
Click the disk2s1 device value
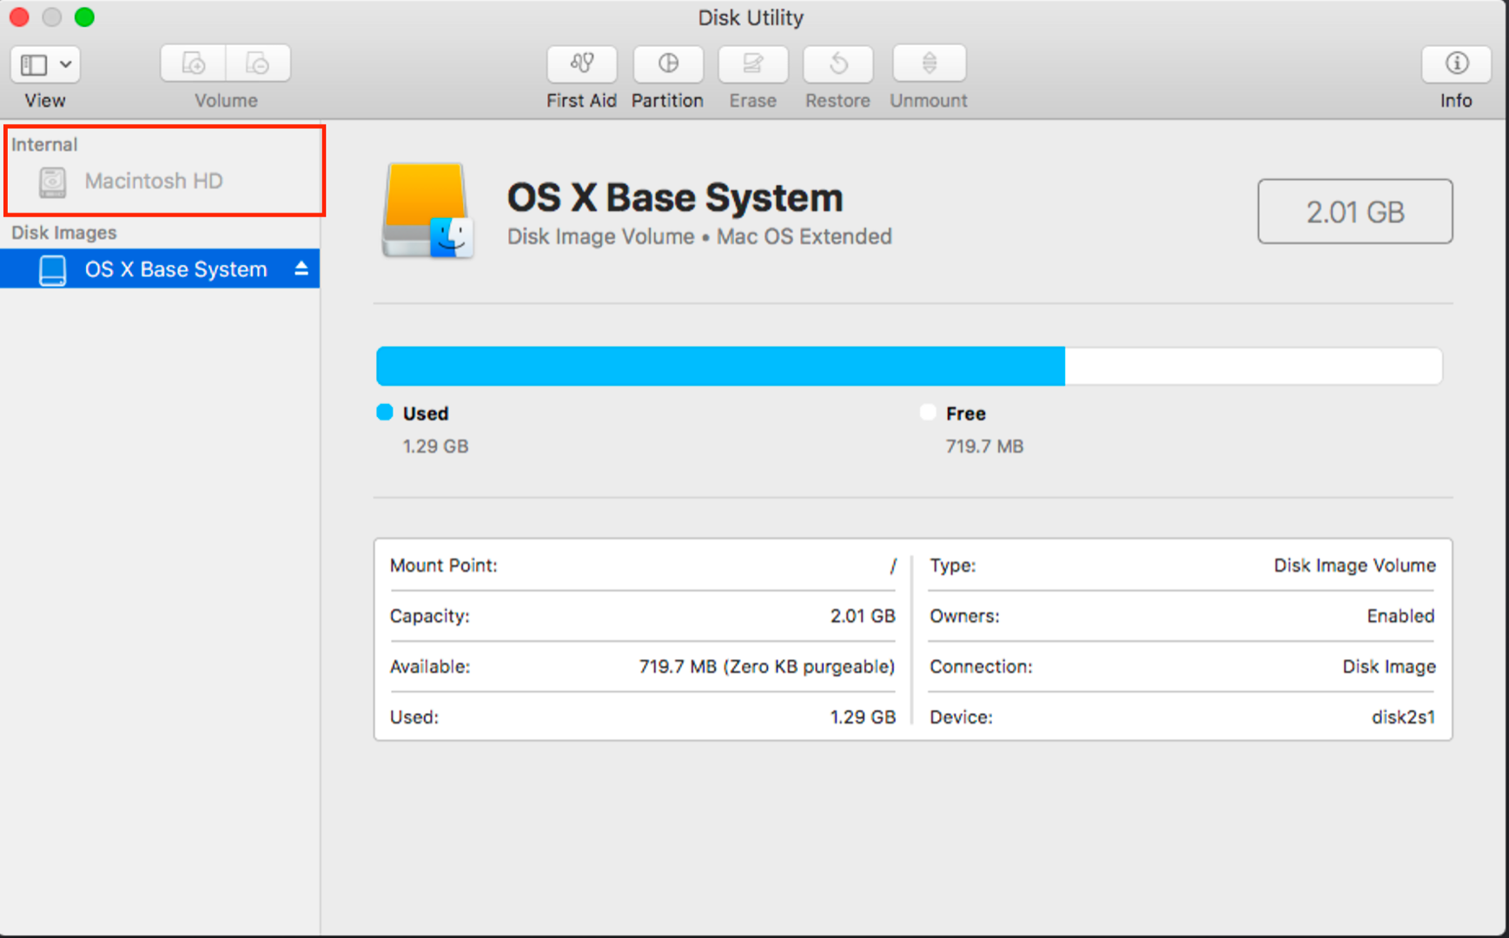(x=1402, y=717)
